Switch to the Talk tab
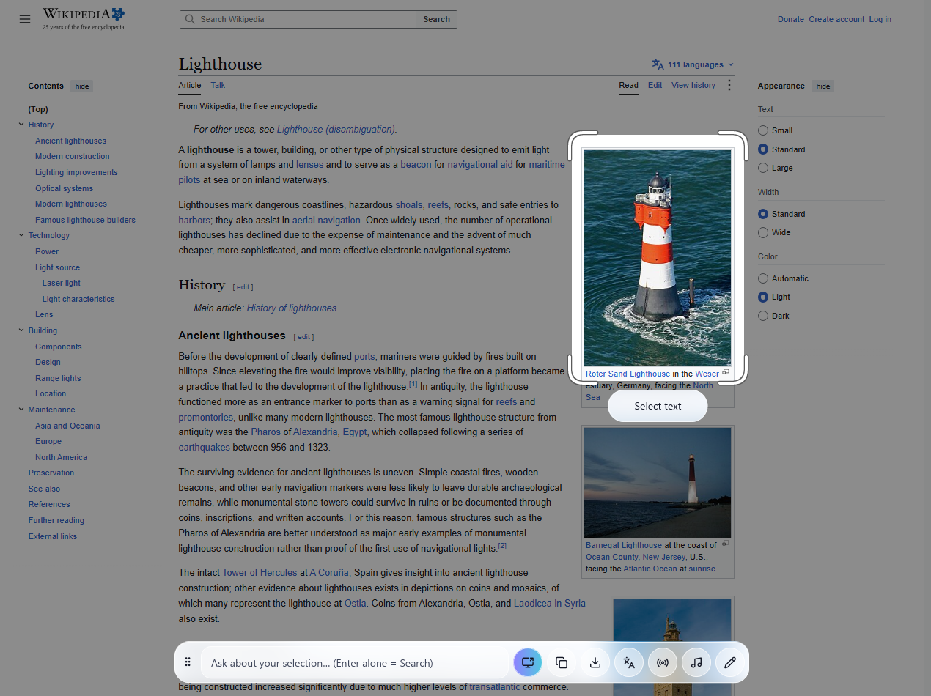This screenshot has width=931, height=696. pos(218,85)
